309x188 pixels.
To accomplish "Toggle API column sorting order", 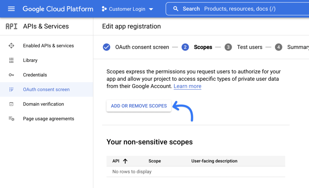I will [x=125, y=161].
